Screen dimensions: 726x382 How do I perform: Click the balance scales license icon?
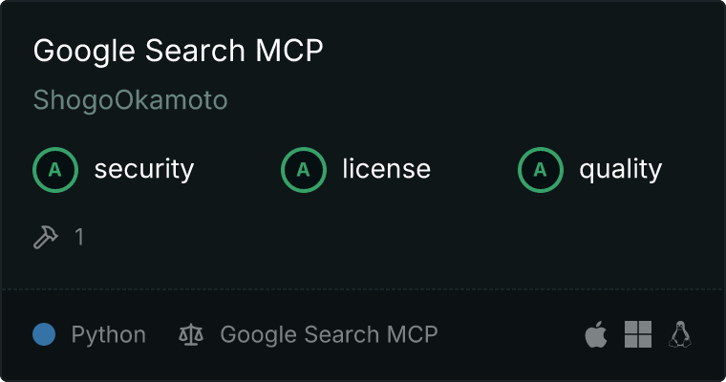(191, 334)
